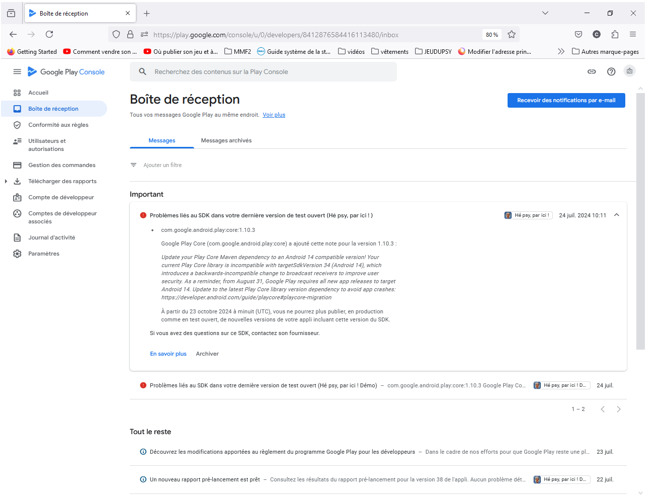
Task: Bookmark this page with star icon
Action: click(x=512, y=35)
